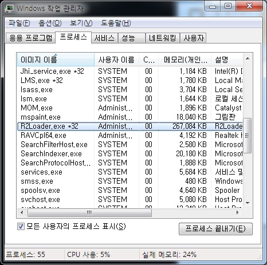
Task: Close the Task Manager window
Action: coord(249,6)
